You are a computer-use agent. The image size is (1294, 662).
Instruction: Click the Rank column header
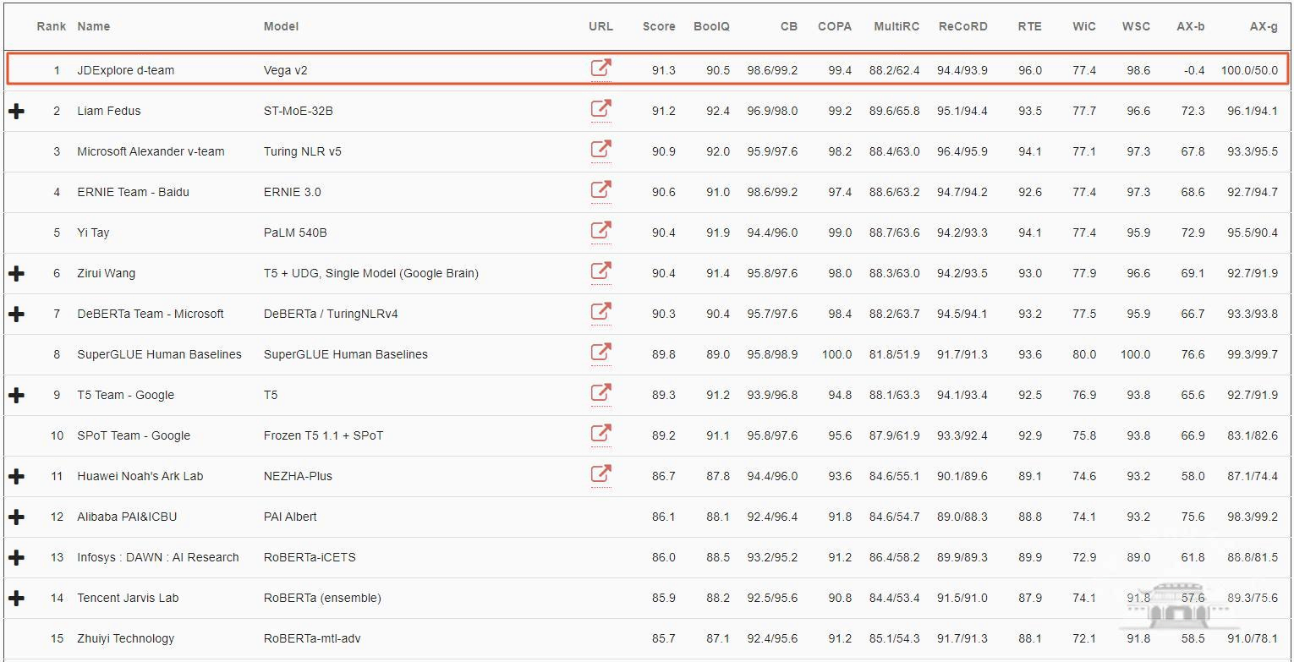tap(51, 26)
